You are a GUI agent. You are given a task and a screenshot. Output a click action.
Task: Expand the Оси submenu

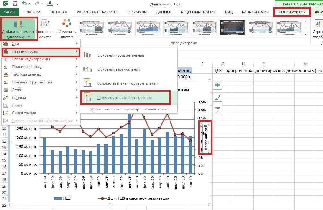[41, 44]
